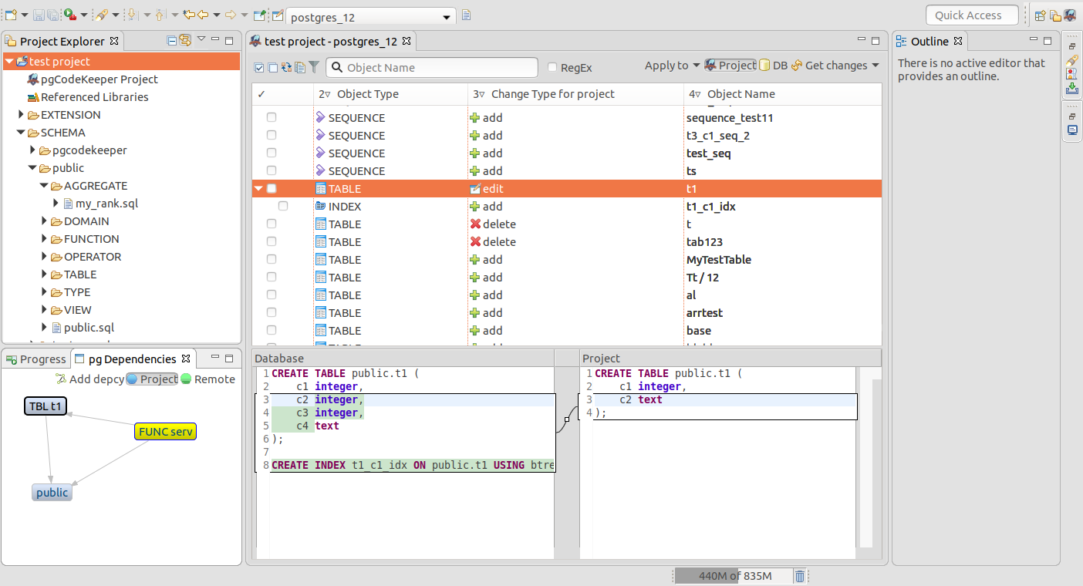Switch to the Progress tab

[x=35, y=359]
